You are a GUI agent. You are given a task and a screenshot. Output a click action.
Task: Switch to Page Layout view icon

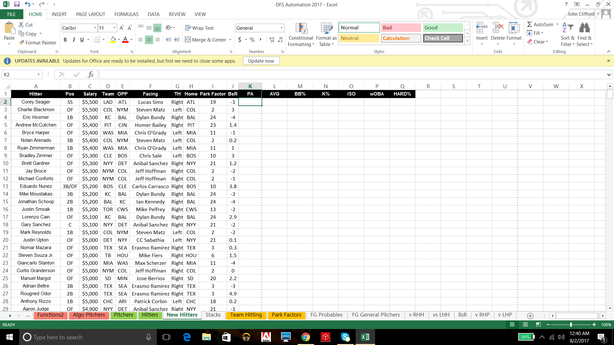point(525,325)
